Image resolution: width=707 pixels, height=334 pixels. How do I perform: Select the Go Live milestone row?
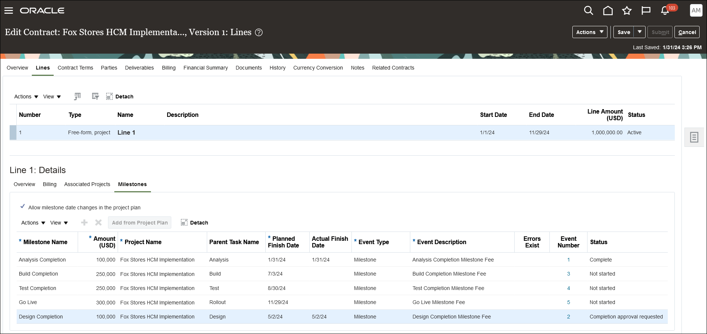point(342,302)
